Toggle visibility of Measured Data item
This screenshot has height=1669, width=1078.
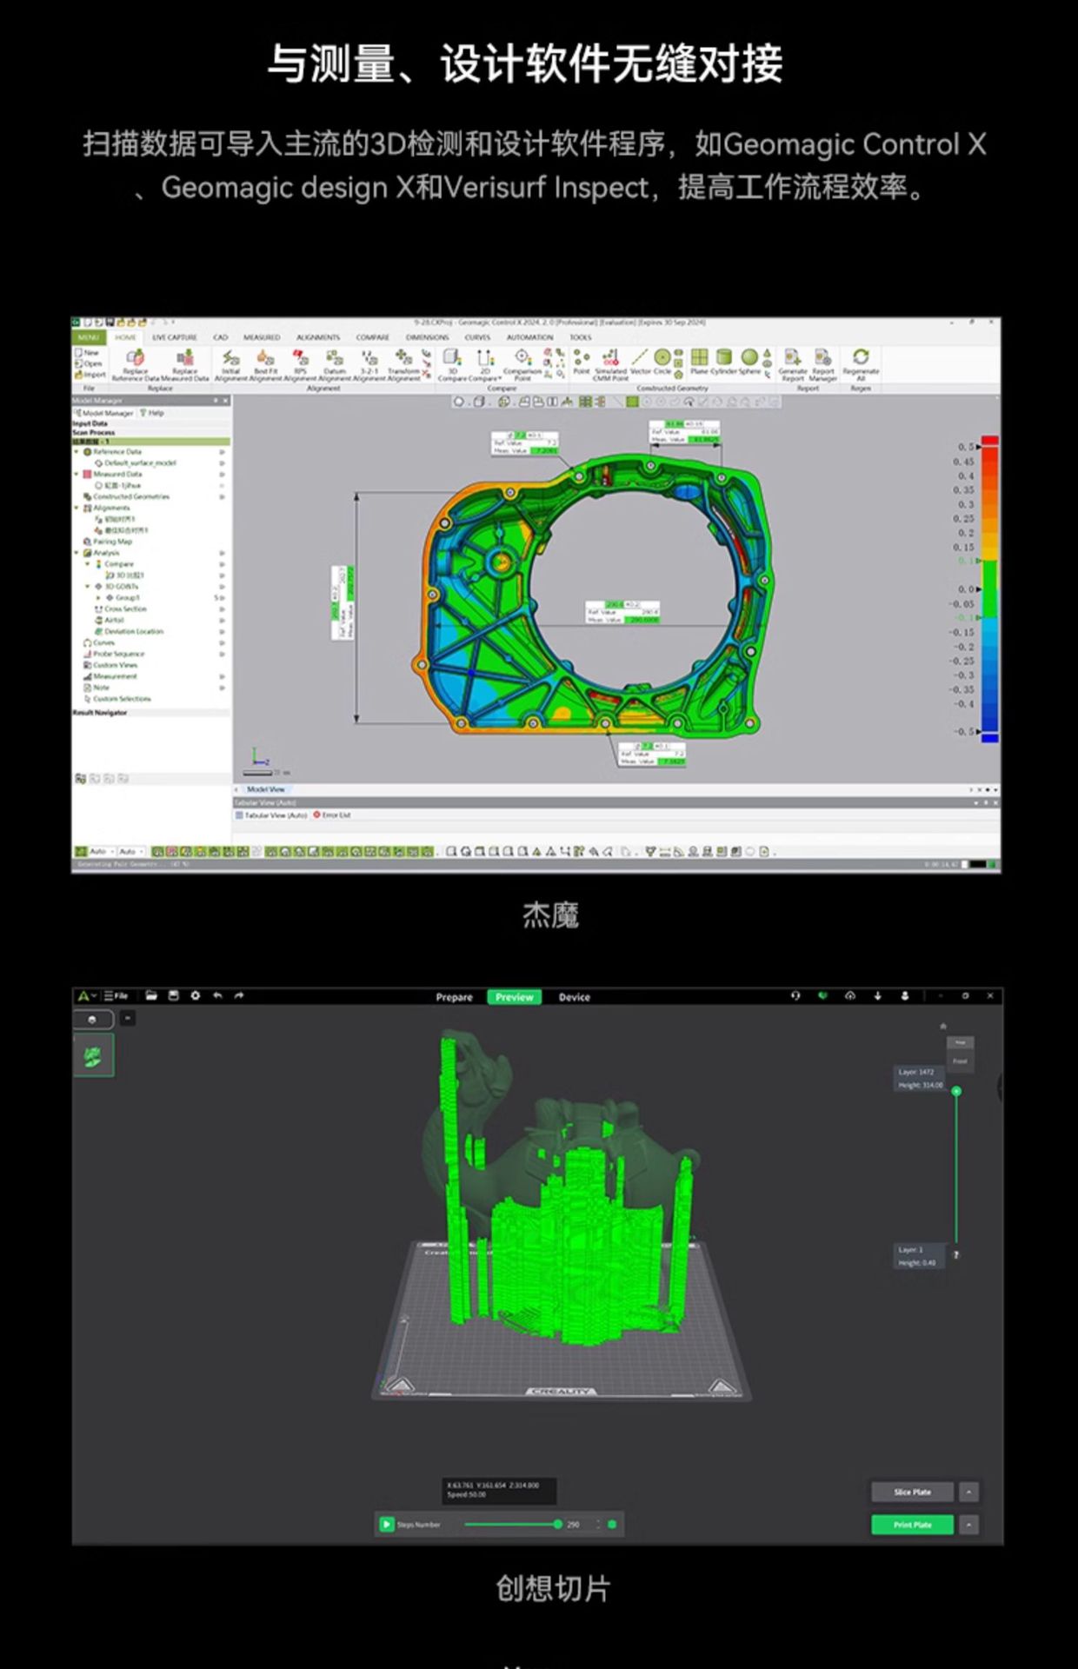point(223,475)
